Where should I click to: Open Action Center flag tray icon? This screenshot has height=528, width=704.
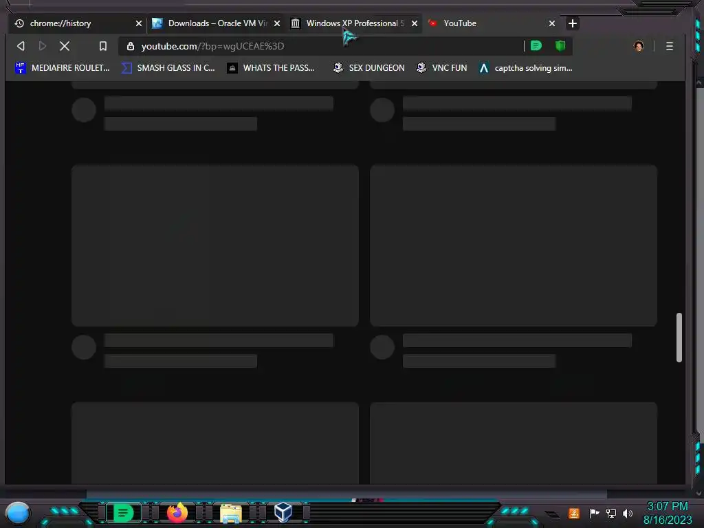[x=594, y=513]
